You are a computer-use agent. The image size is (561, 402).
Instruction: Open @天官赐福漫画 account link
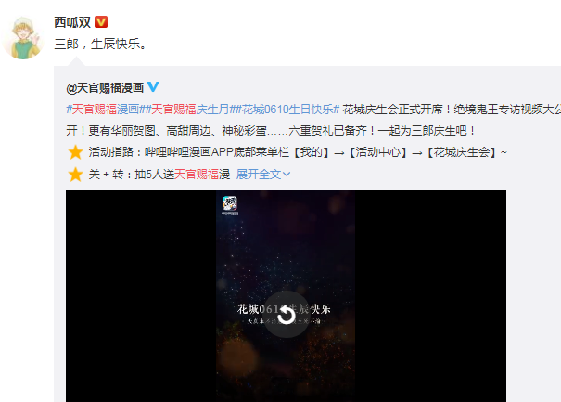coord(105,88)
